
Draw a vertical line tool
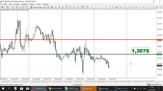click(96, 7)
